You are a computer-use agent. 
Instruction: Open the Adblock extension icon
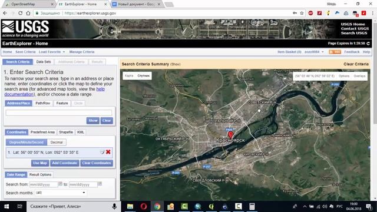(310, 13)
